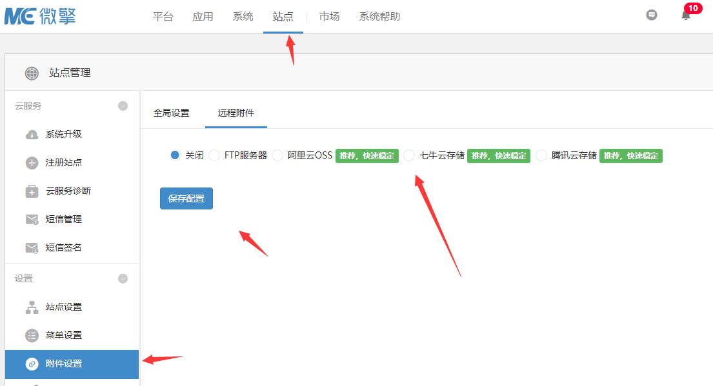
Task: Select the 阿里云OSS radio option
Action: [x=277, y=155]
